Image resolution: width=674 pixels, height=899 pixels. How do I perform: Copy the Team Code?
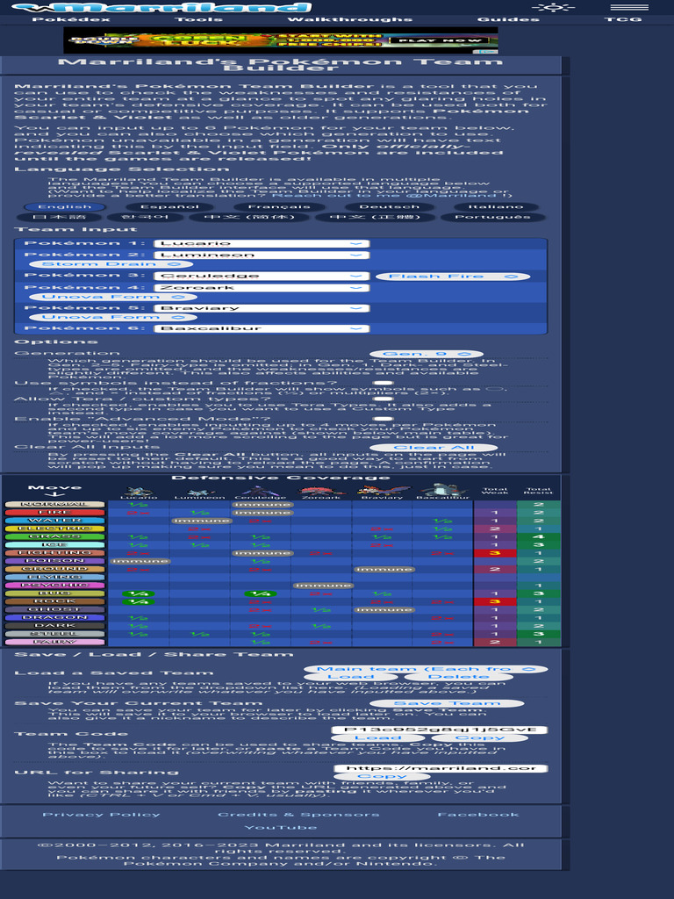coord(479,737)
